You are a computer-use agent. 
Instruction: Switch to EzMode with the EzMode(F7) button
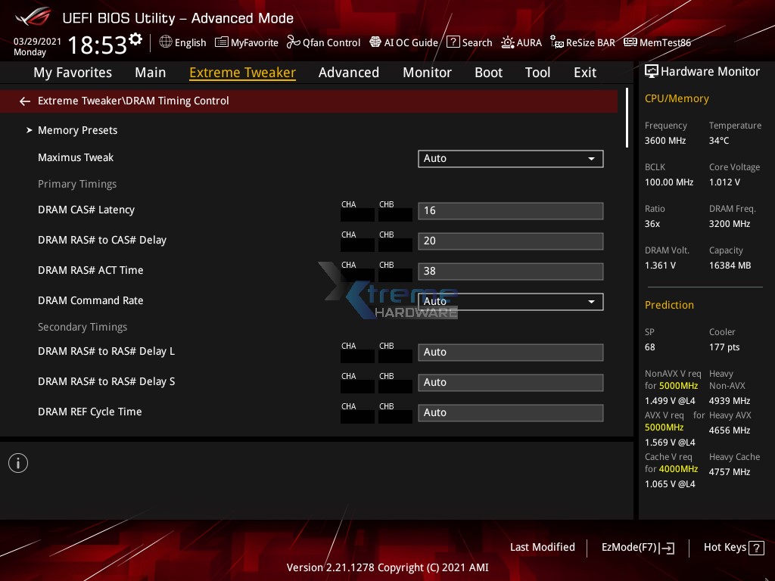[638, 547]
